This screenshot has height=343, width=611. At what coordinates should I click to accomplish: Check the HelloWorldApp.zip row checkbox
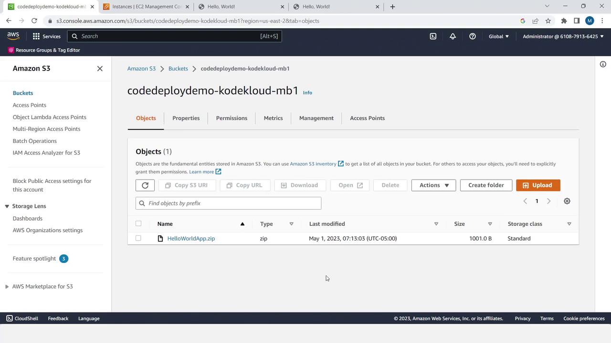(x=138, y=238)
